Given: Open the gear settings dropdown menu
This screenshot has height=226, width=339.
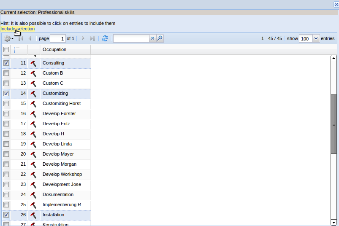Looking at the screenshot, I should click(8, 38).
